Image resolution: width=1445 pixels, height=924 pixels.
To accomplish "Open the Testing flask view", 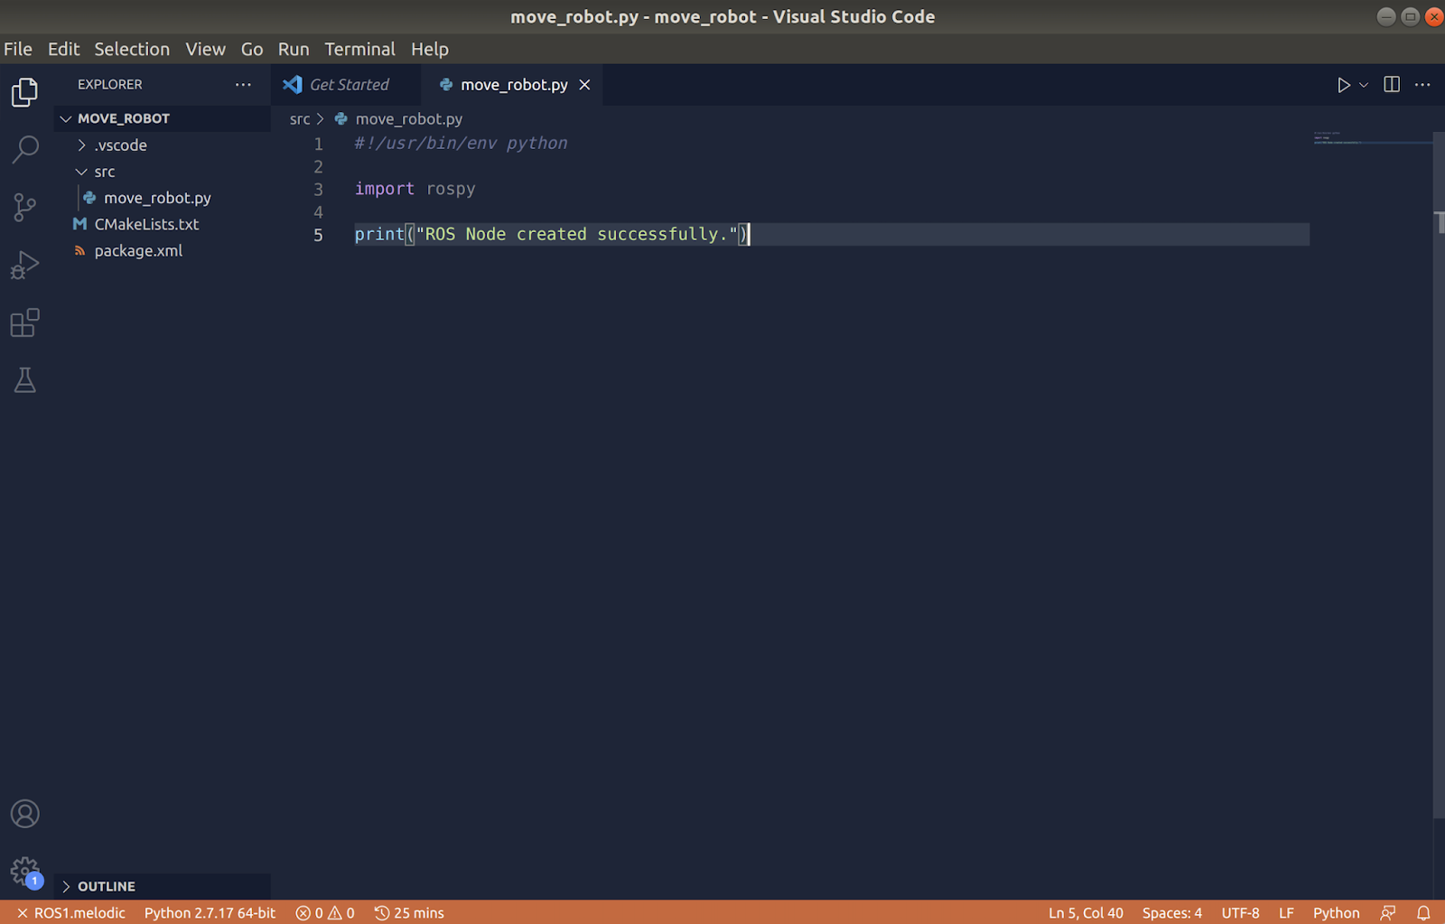I will coord(25,380).
